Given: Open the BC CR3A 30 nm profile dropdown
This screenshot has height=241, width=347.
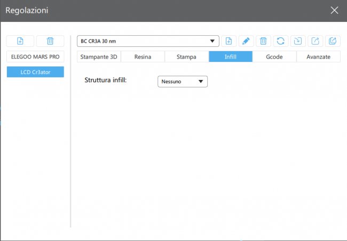Looking at the screenshot, I should coord(148,41).
